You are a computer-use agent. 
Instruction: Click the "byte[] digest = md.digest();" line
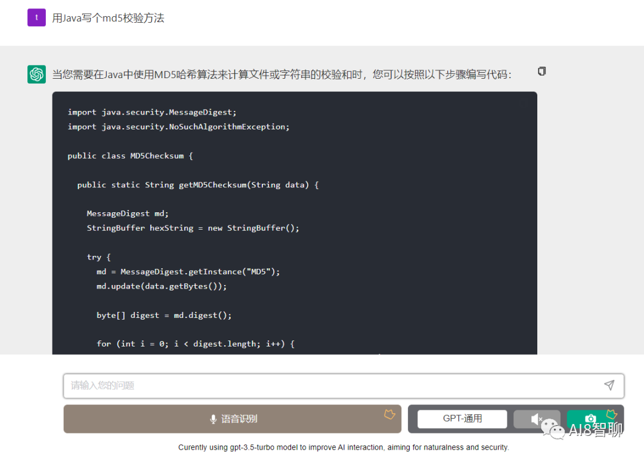[164, 315]
